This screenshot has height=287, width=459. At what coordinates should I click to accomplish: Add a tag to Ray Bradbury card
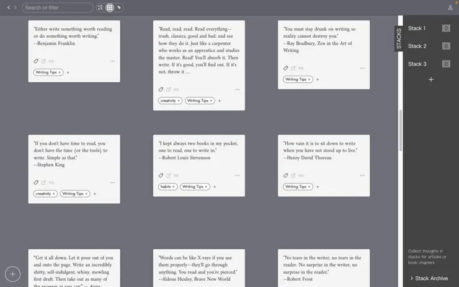[318, 79]
